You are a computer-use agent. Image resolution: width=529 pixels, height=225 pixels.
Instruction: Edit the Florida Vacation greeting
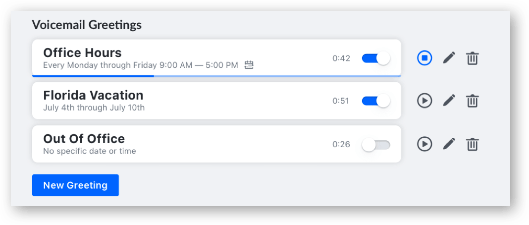coord(449,101)
